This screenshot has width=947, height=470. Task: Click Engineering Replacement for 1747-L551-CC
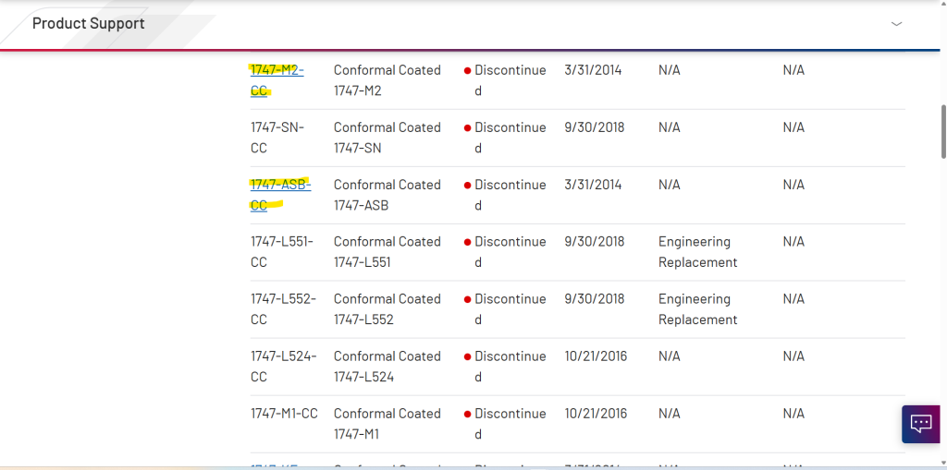pos(697,252)
